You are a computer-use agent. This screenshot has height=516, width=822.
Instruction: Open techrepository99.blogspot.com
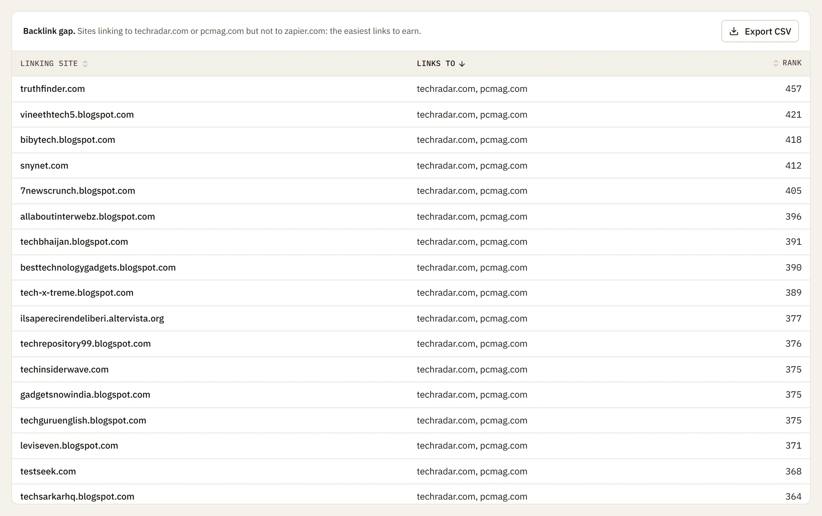click(x=86, y=344)
